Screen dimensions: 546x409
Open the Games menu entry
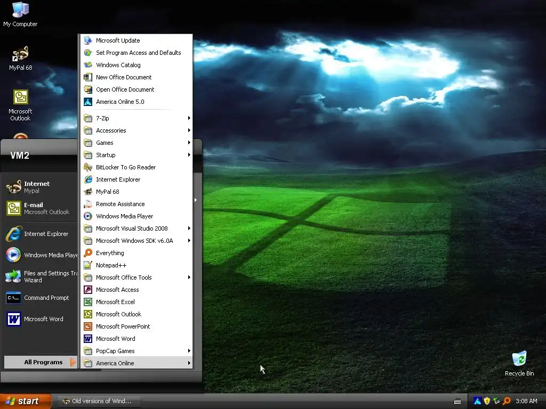click(x=136, y=143)
